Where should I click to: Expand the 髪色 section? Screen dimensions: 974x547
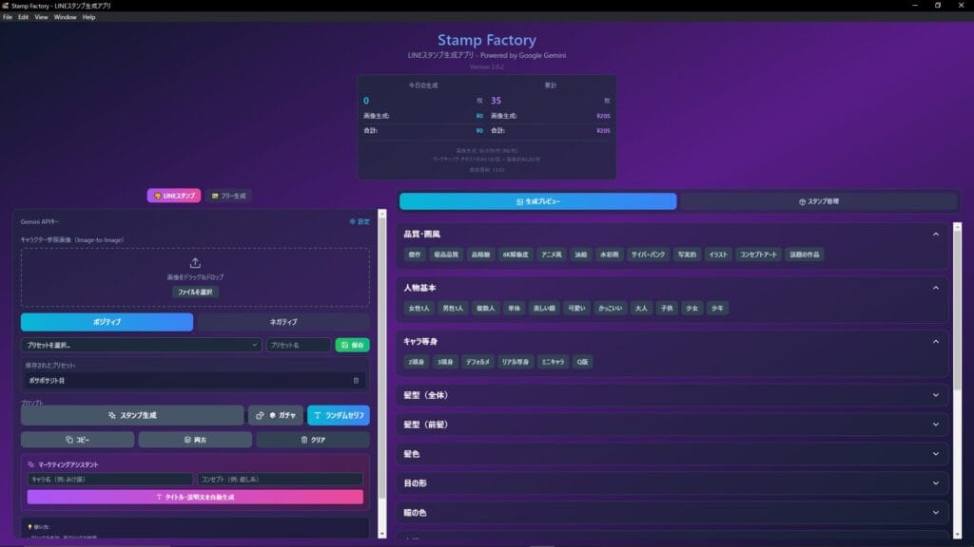click(935, 454)
